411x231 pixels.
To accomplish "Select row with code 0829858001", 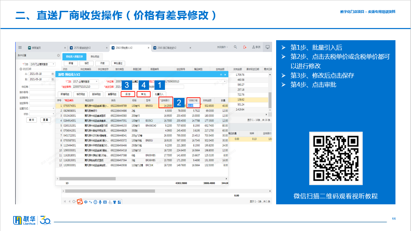I will pyautogui.click(x=142, y=110).
